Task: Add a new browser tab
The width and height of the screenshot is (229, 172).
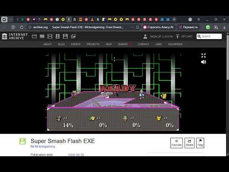Action: pyautogui.click(x=174, y=20)
